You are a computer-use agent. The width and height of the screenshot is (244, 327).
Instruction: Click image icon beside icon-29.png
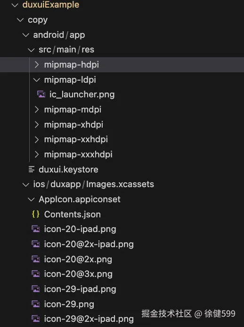pos(36,304)
